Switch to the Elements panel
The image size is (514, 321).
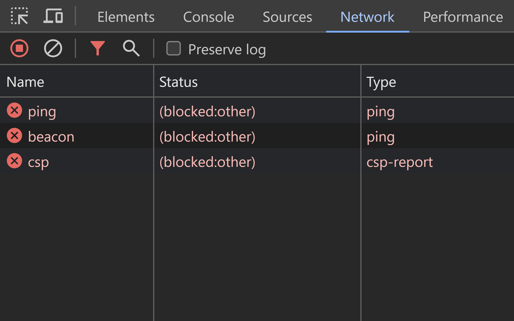click(126, 17)
